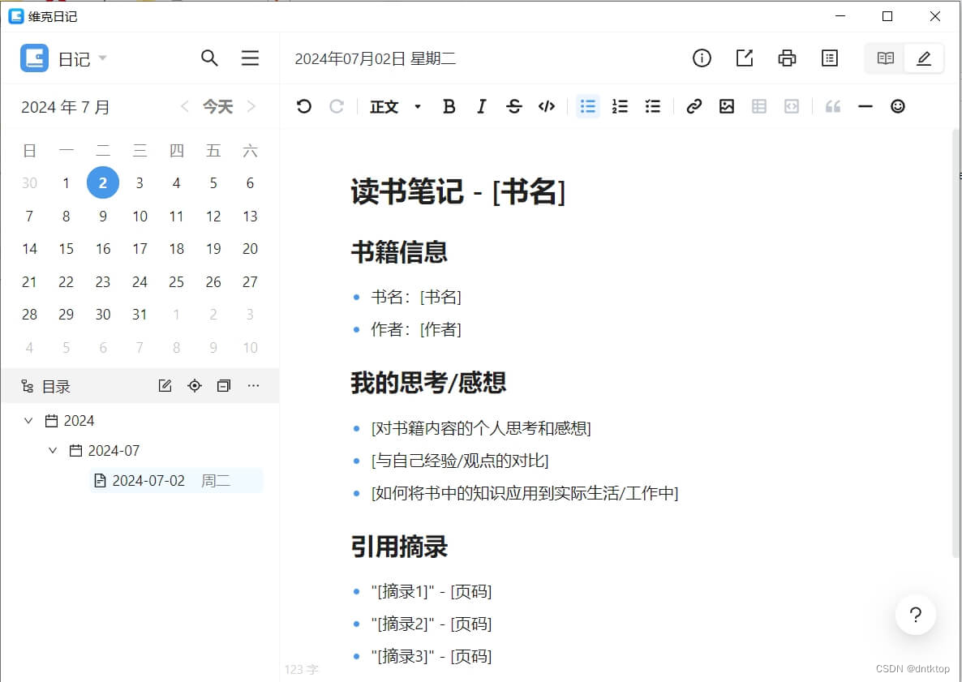Click the 作者：[作者] bullet
The width and height of the screenshot is (962, 682).
[416, 329]
